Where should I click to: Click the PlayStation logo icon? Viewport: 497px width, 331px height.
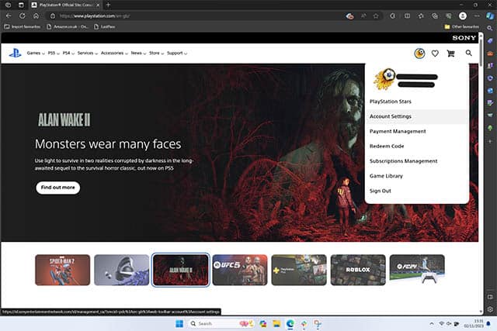point(15,53)
